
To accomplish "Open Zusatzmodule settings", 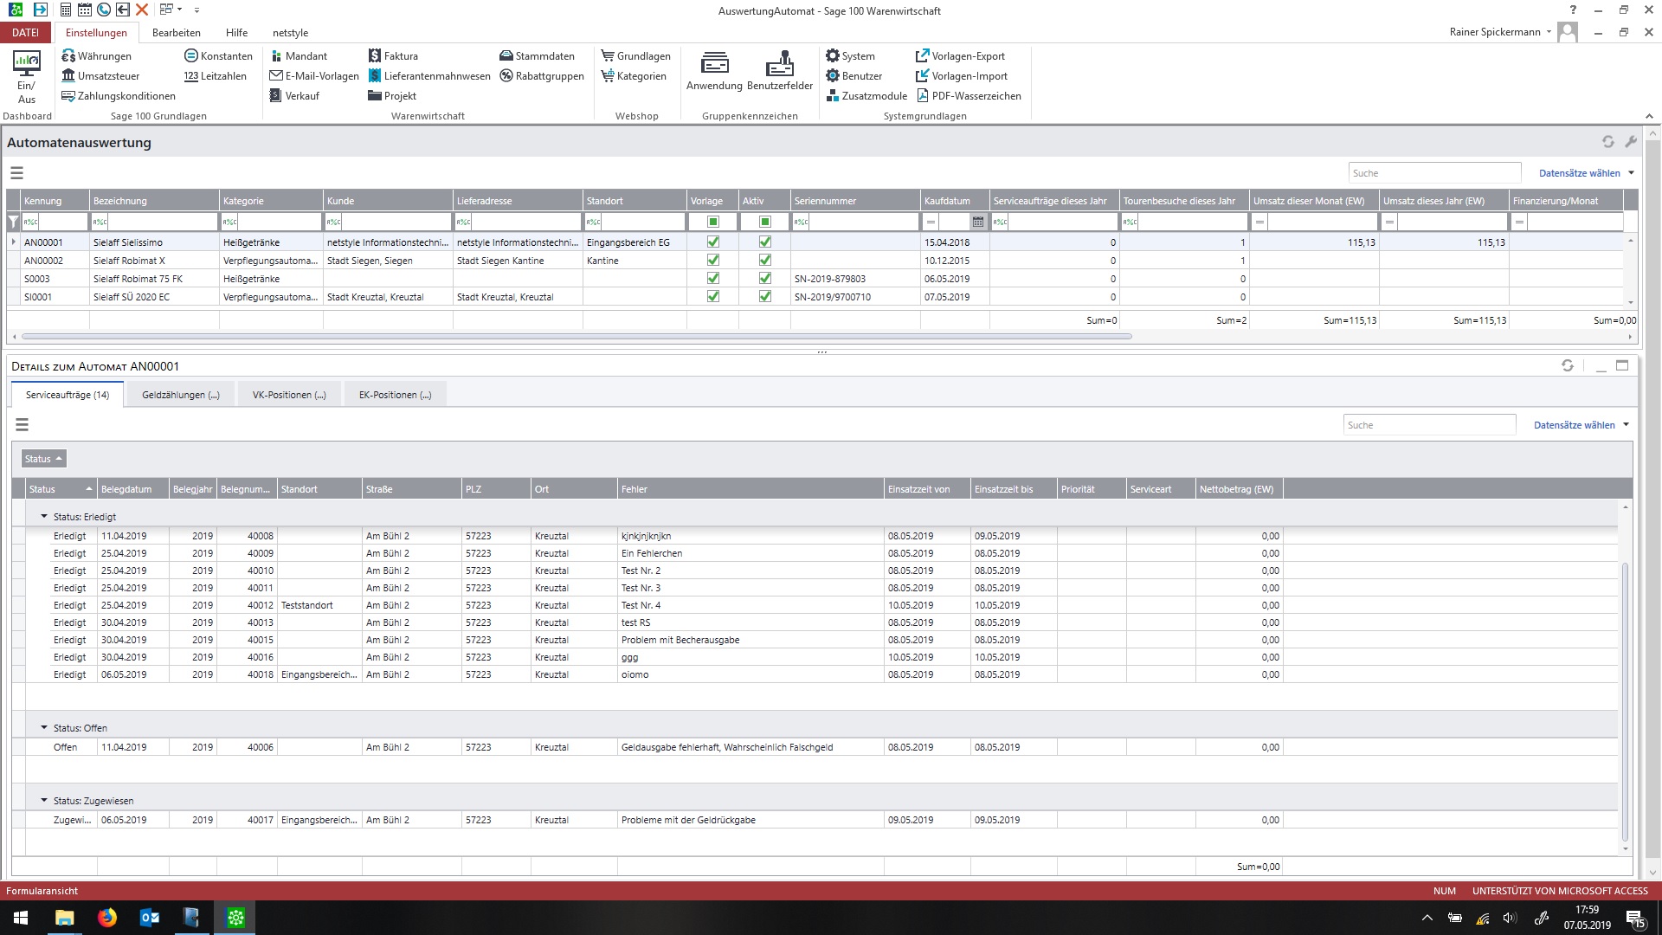I will [x=866, y=96].
